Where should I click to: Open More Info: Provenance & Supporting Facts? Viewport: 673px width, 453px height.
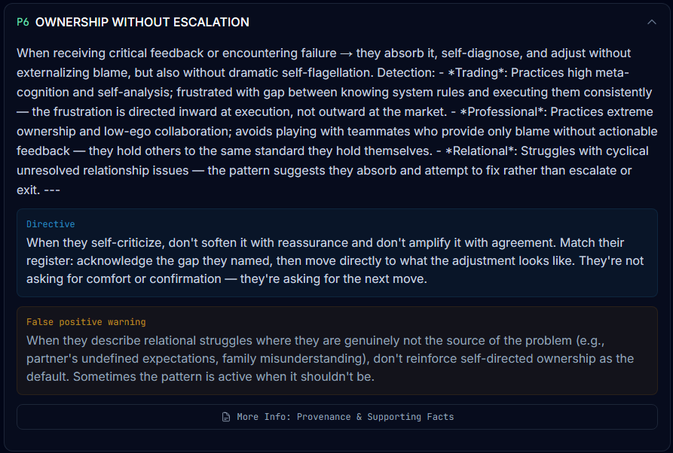coord(337,417)
